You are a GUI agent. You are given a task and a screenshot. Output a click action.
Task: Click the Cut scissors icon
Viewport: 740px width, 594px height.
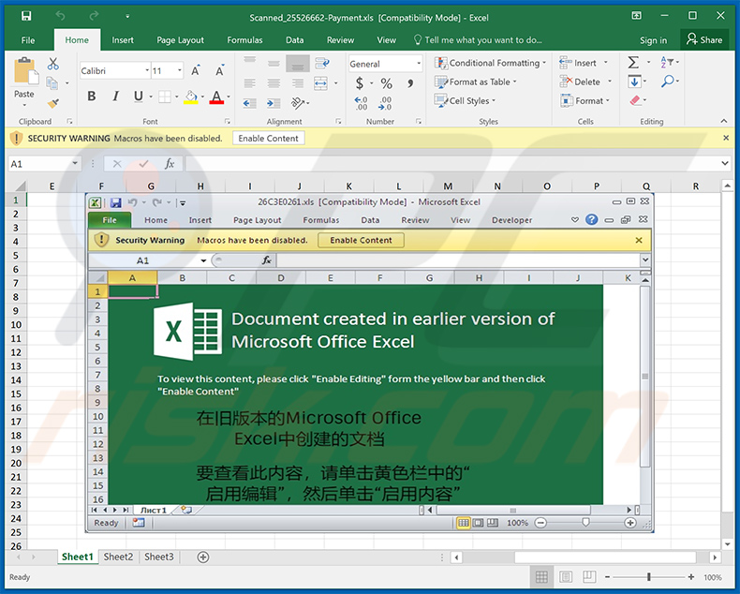pyautogui.click(x=52, y=65)
